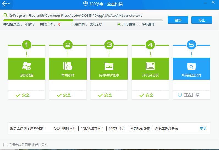Click the AAMLauncher.exe file path text

pyautogui.click(x=76, y=15)
